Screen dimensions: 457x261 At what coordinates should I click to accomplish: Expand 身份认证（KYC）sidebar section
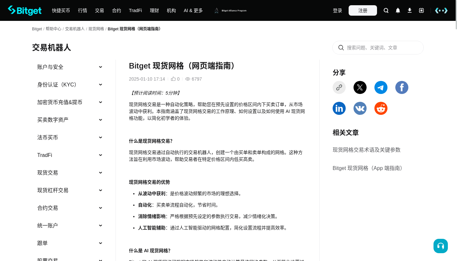70,84
